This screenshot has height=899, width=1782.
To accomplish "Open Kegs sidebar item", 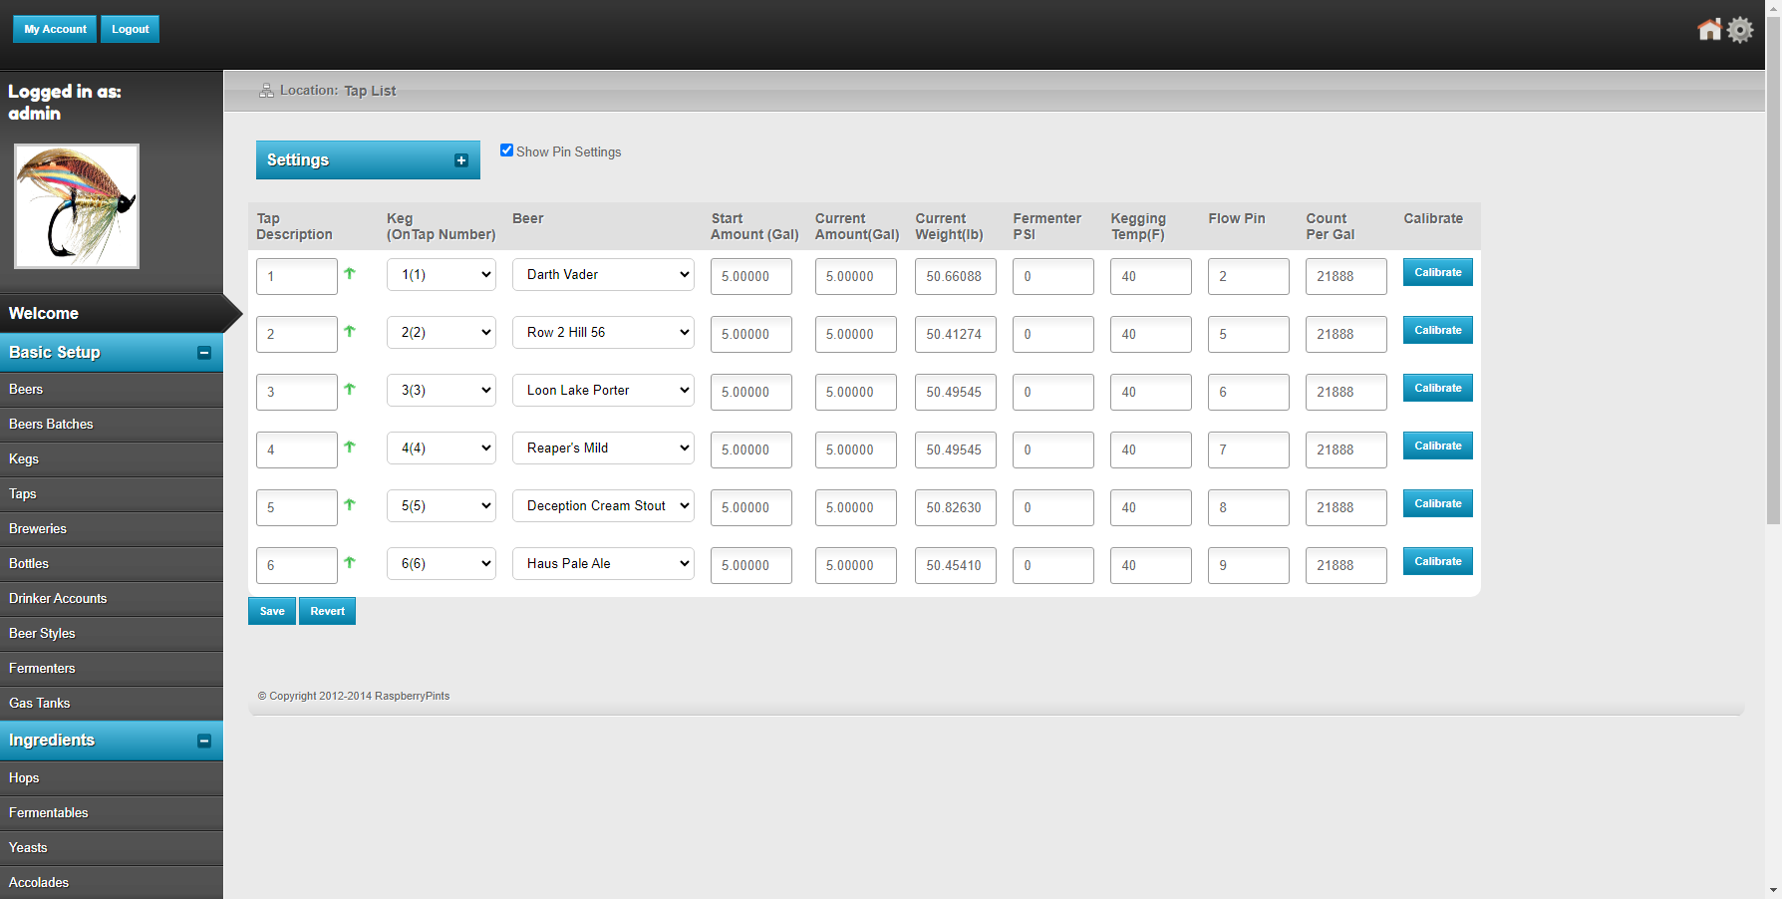I will click(x=112, y=459).
